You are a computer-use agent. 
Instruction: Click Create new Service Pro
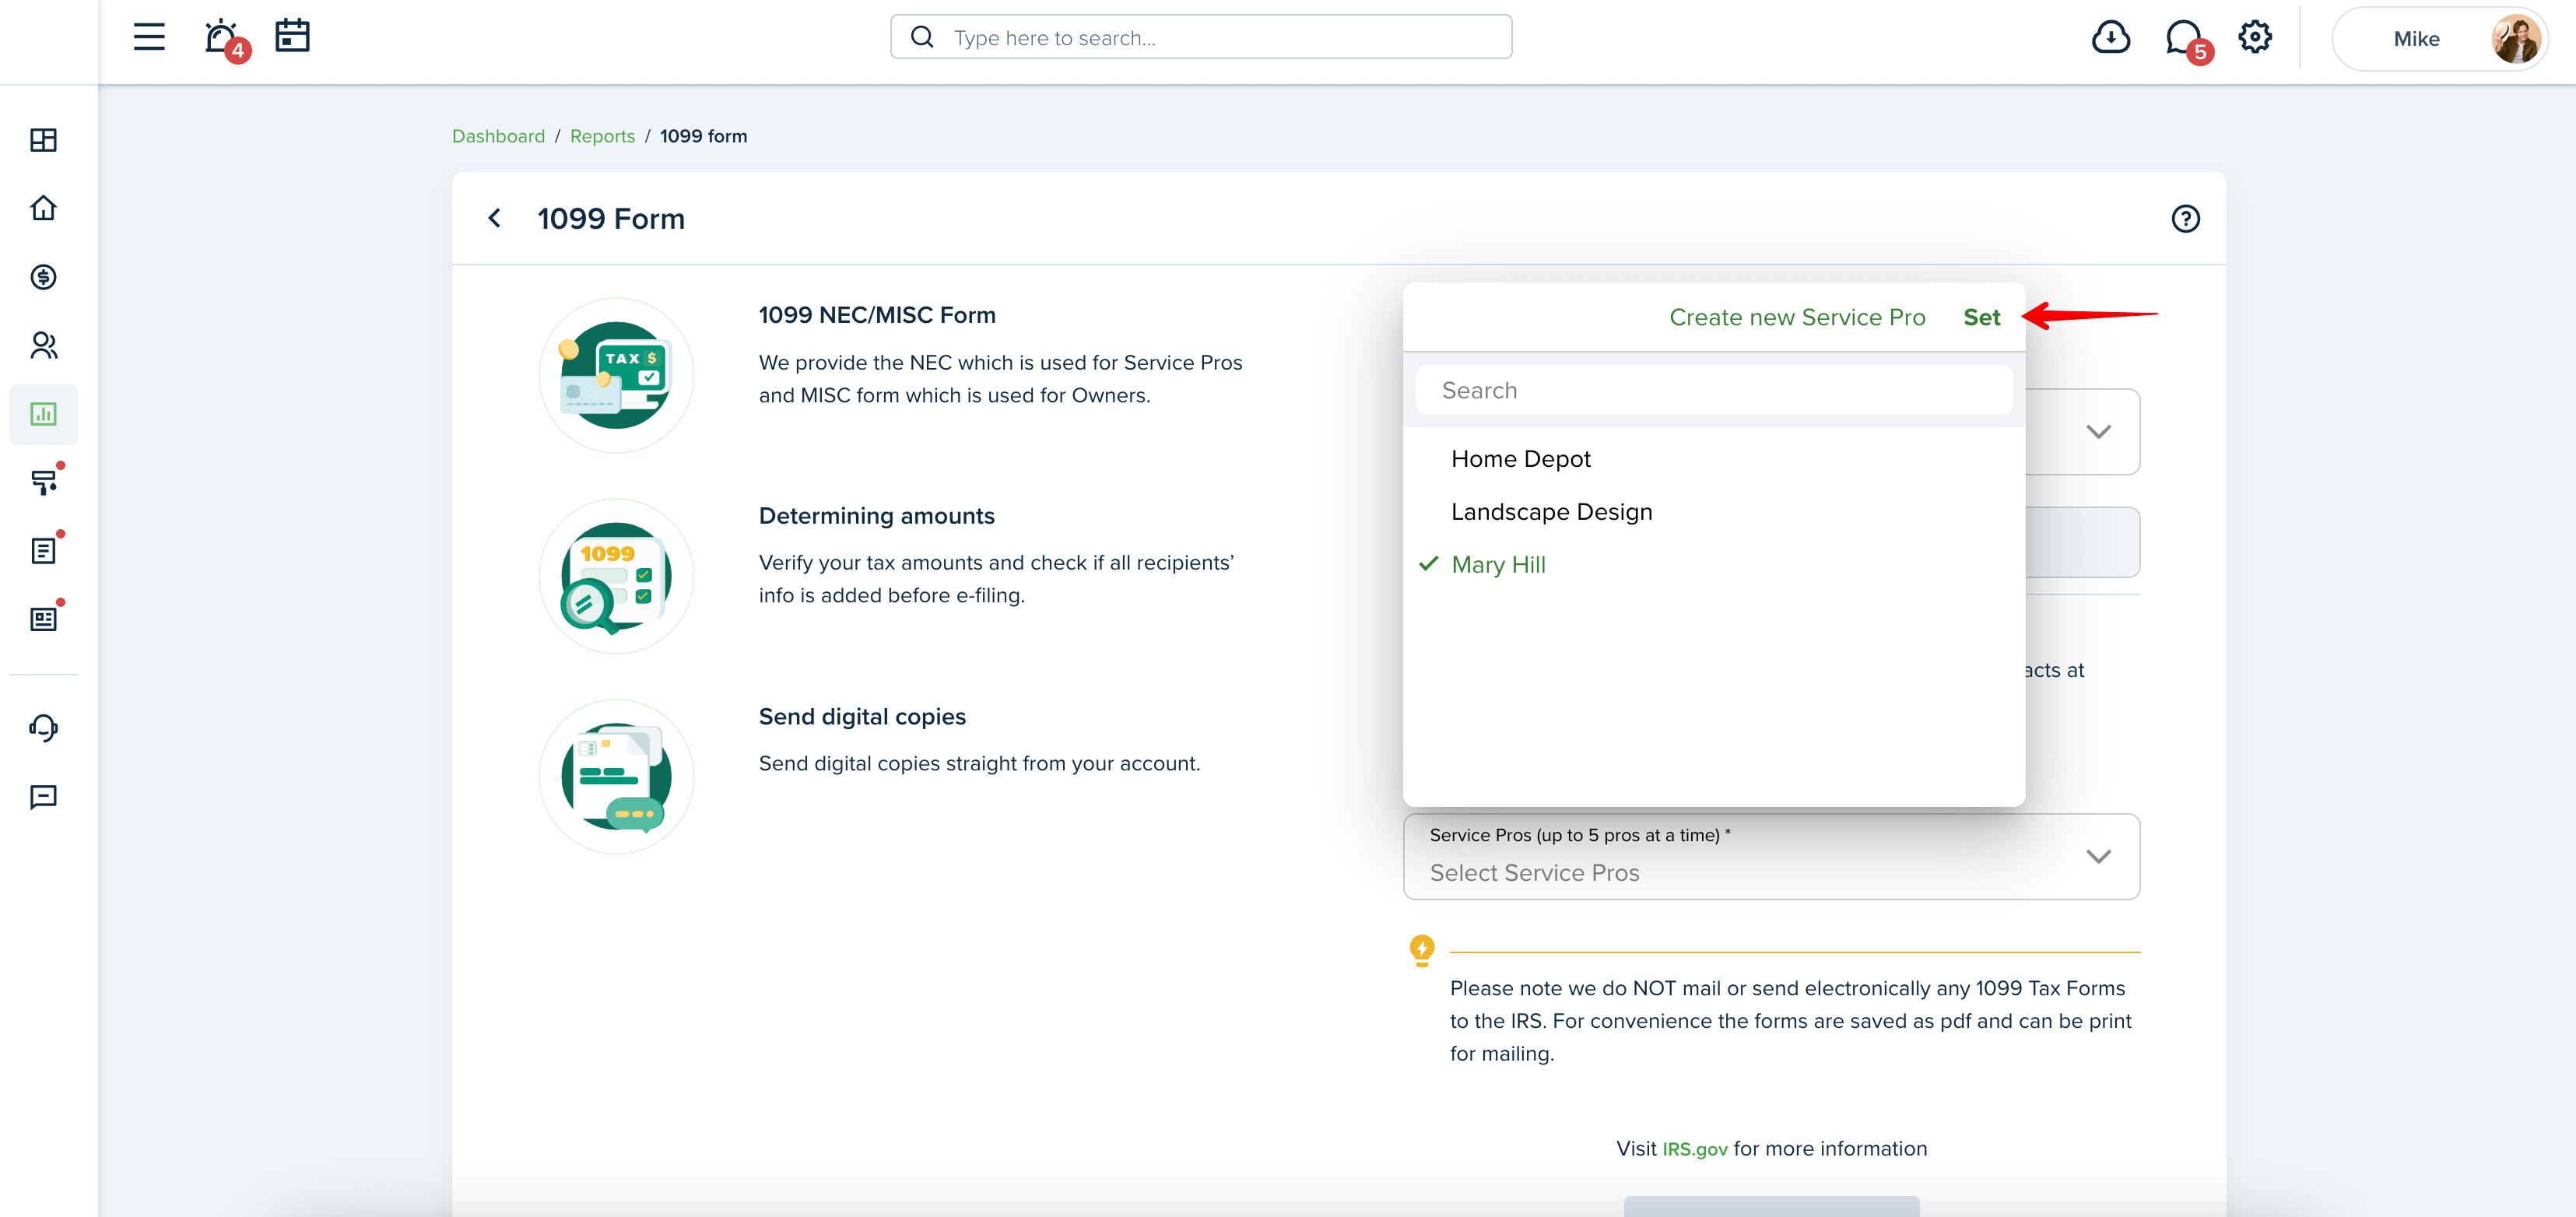[1797, 317]
